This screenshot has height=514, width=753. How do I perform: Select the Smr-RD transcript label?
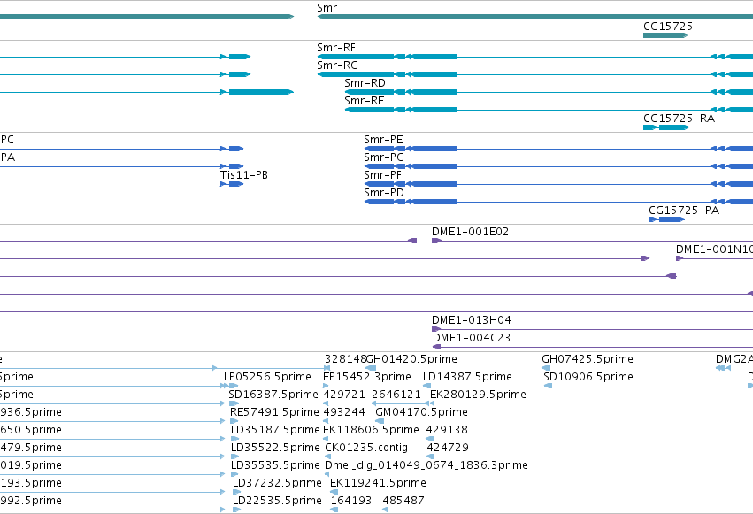click(x=365, y=83)
